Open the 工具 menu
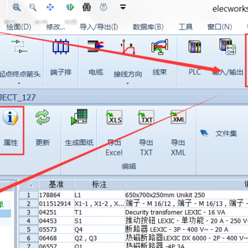This screenshot has width=248, height=248. (186, 27)
